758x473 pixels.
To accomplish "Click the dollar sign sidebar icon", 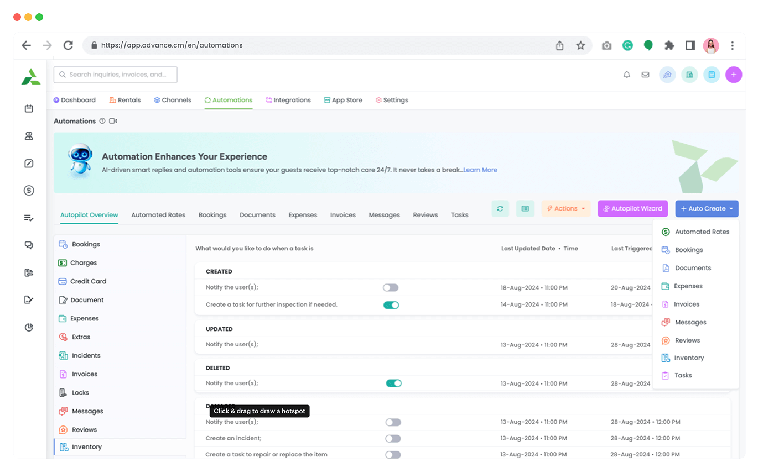I will tap(29, 191).
